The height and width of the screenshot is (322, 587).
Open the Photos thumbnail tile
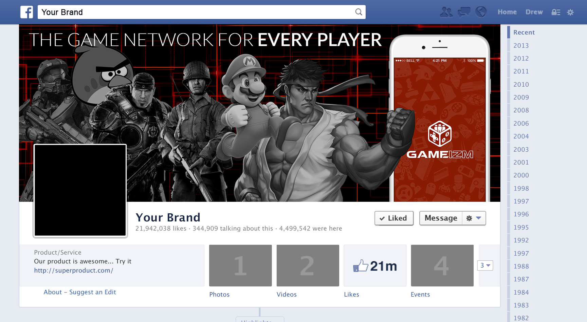(240, 265)
